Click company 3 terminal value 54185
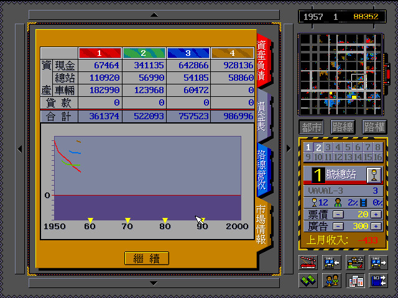Viewport: 398px width, 298px height. click(x=196, y=78)
